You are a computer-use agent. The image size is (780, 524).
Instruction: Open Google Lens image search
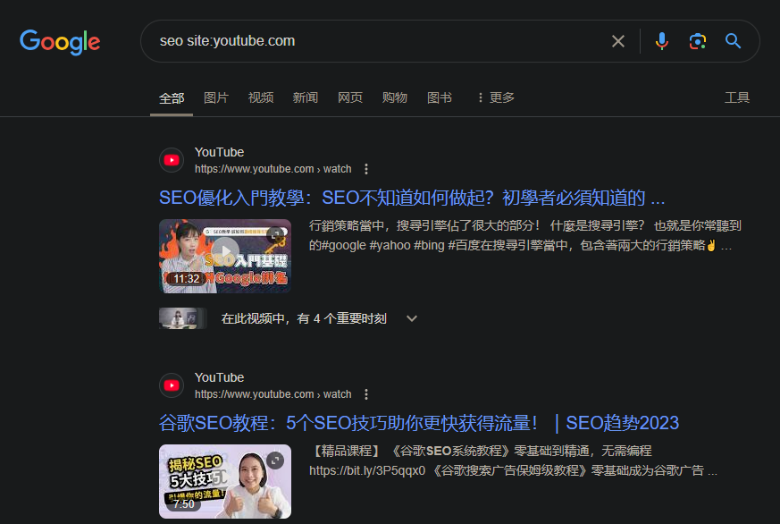pos(698,41)
